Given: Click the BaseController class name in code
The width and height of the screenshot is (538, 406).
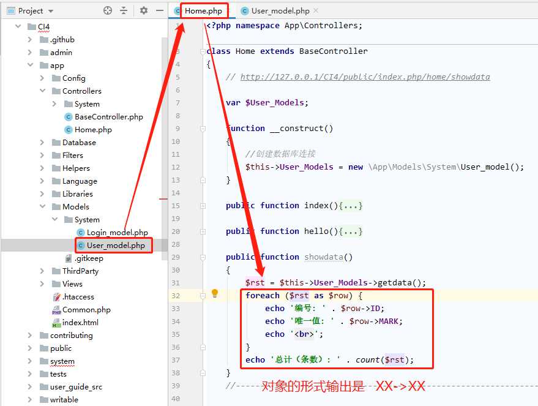Looking at the screenshot, I should tap(333, 51).
